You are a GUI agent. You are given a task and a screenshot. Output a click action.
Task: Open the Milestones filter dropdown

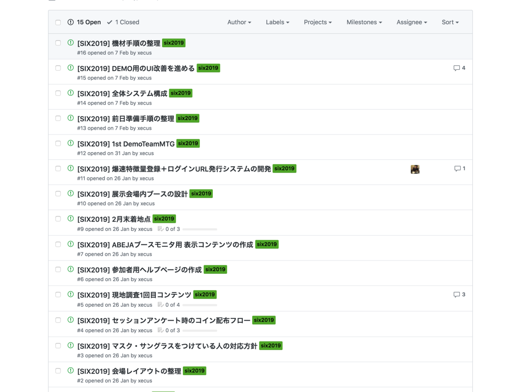coord(364,22)
